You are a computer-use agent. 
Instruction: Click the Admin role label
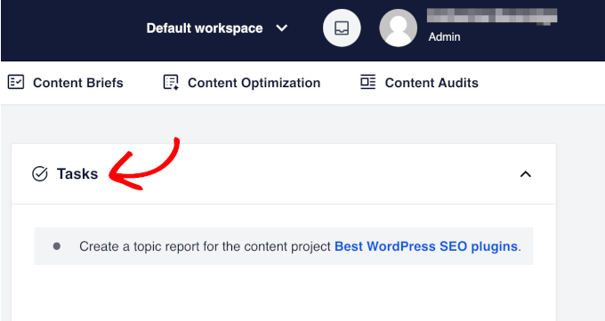444,37
